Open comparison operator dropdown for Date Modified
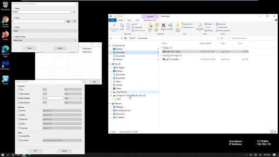This screenshot has height=157, width=279. (44, 98)
